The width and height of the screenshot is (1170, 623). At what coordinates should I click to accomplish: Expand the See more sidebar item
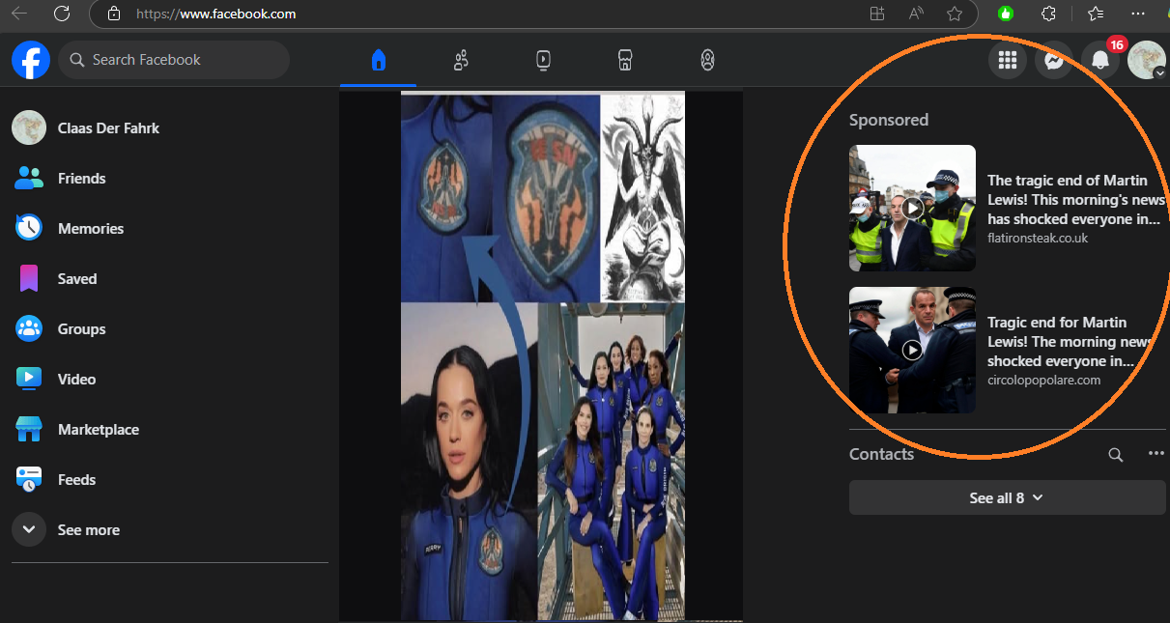point(87,529)
